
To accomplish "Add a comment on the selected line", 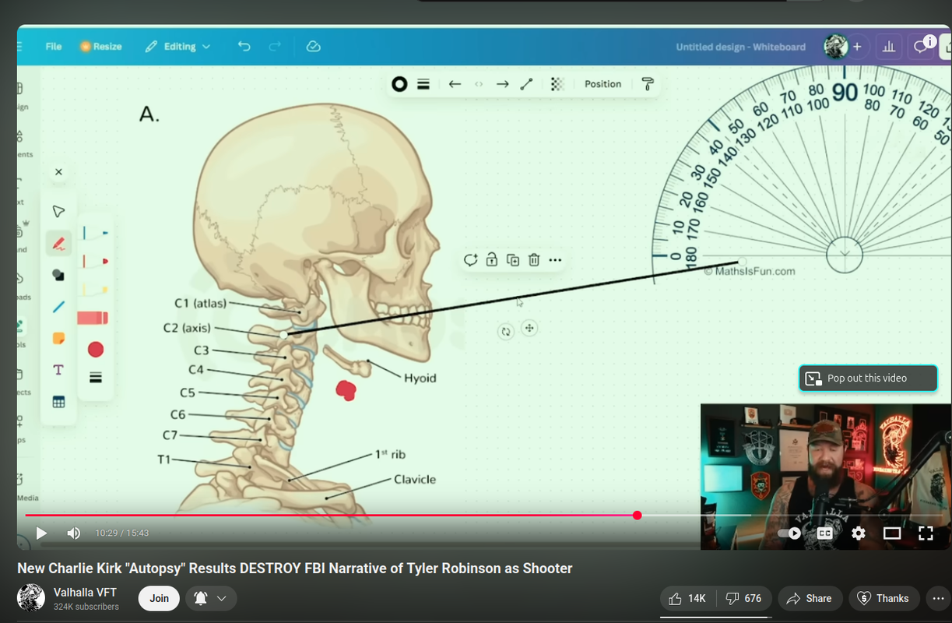I will tap(470, 260).
